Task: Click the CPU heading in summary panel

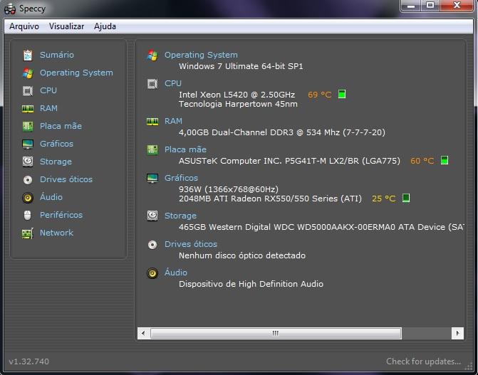Action: point(173,83)
